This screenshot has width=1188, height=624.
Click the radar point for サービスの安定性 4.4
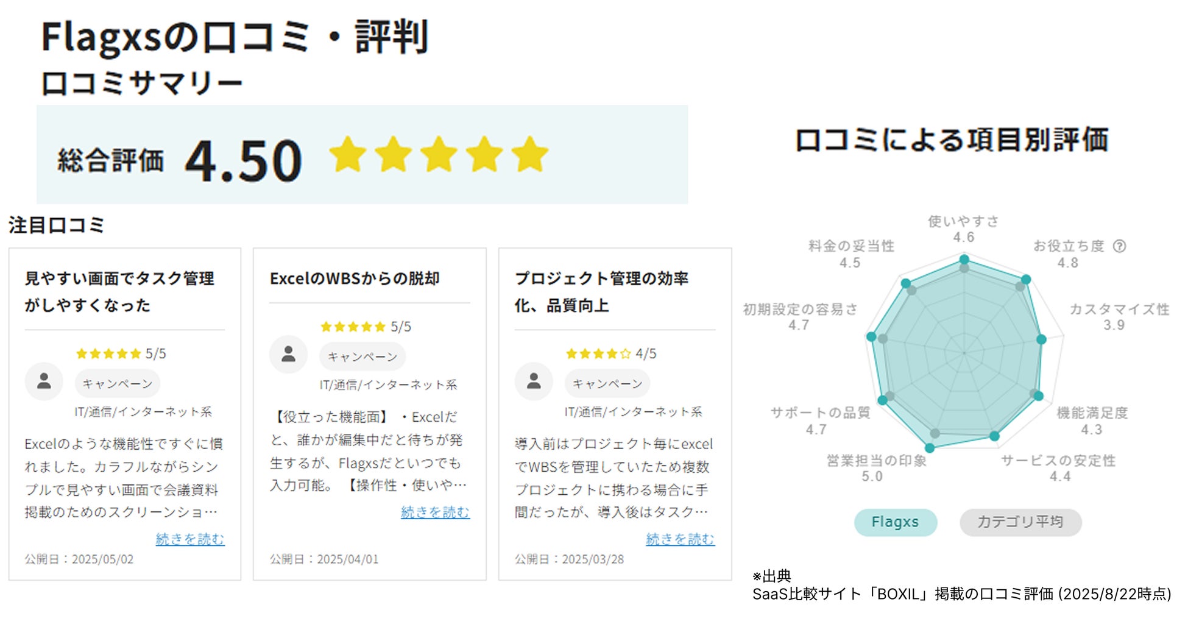click(x=994, y=436)
